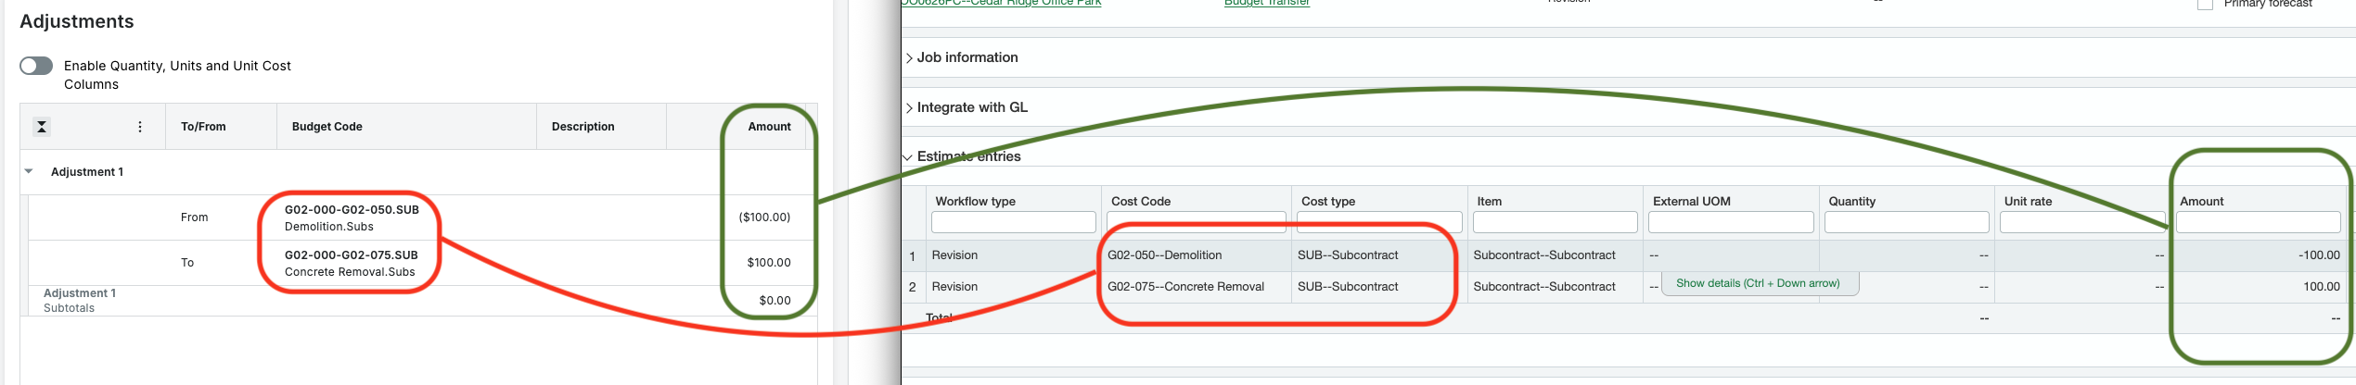The width and height of the screenshot is (2356, 385).
Task: Focus the Amount filter field in Estimate entries
Action: click(x=2259, y=222)
